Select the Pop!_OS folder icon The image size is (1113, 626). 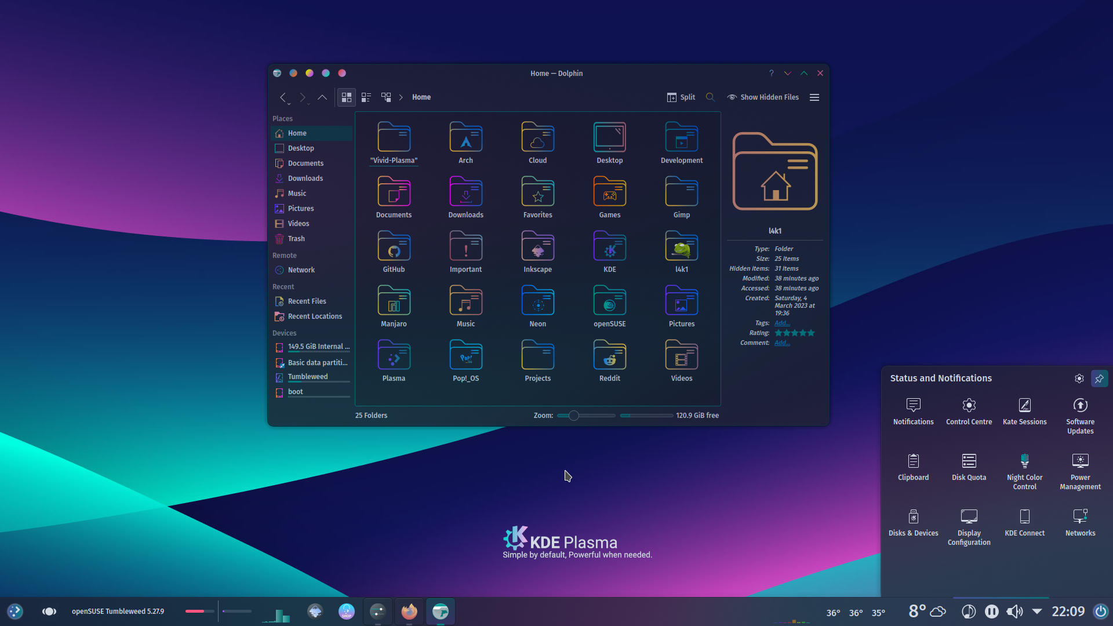coord(465,355)
